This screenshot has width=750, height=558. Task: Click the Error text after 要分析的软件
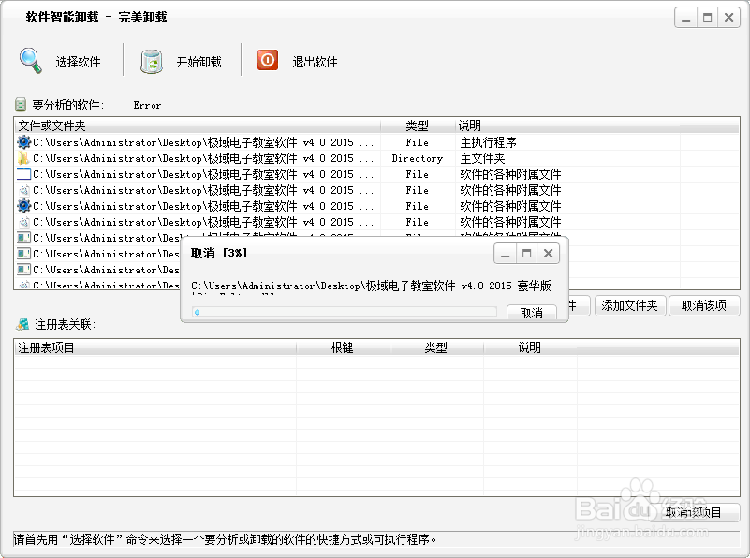click(147, 105)
